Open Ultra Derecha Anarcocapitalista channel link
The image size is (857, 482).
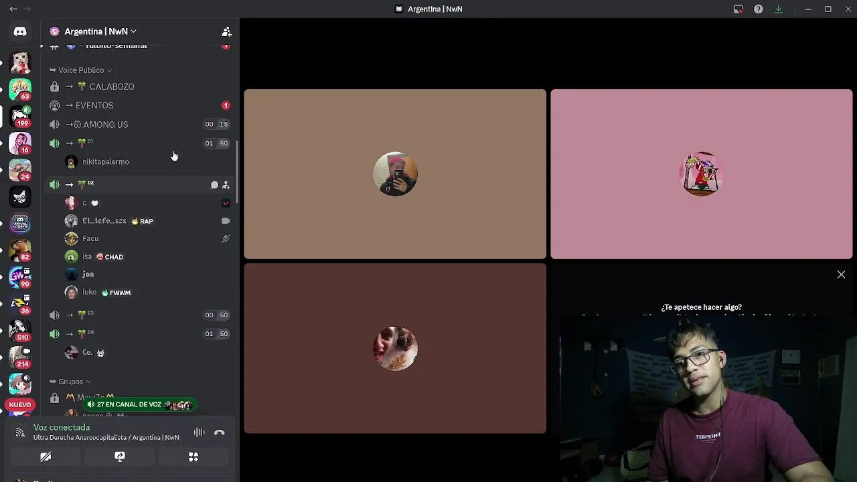[106, 438]
